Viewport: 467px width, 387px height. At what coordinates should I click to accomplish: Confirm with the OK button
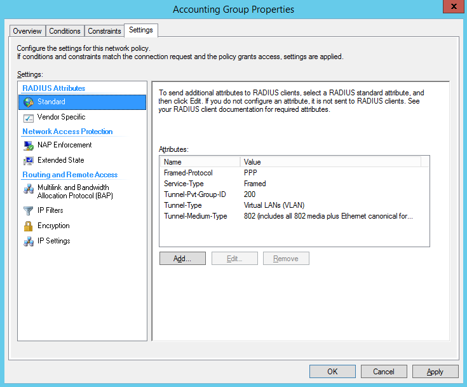click(x=332, y=372)
